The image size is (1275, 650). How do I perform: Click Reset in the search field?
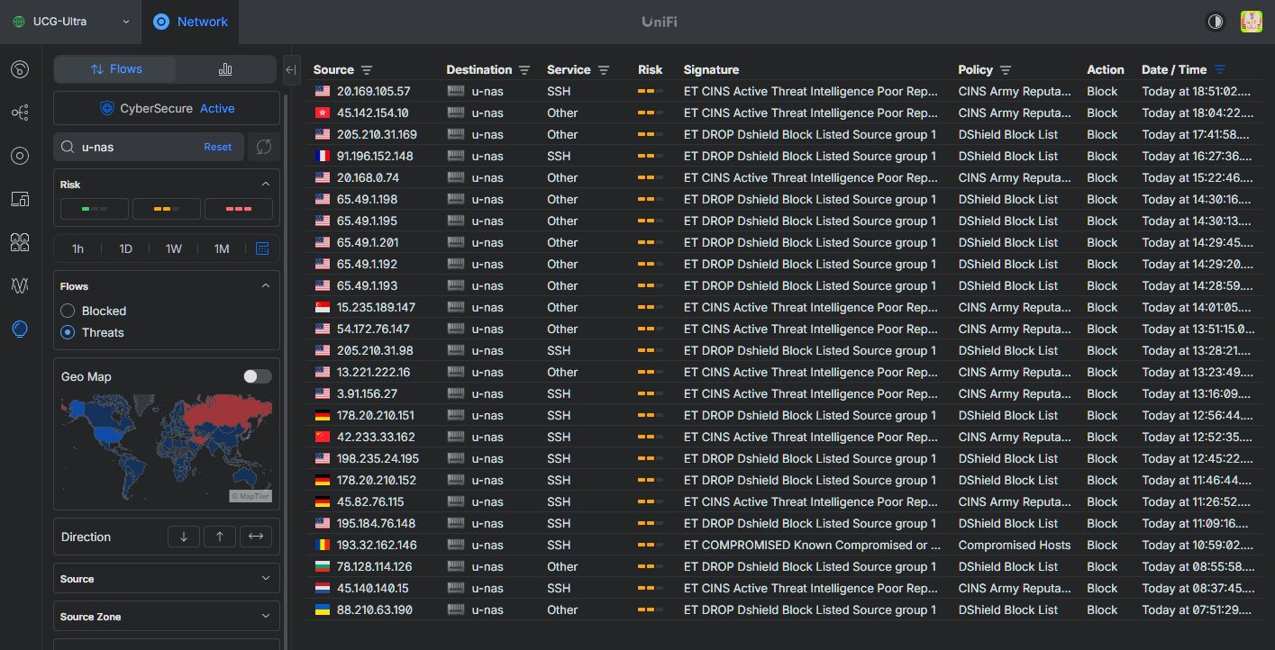[217, 147]
